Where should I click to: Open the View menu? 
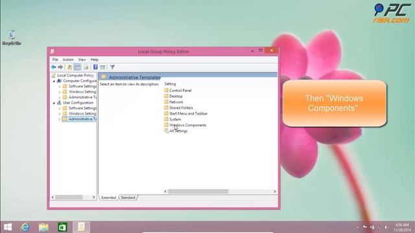click(x=82, y=60)
